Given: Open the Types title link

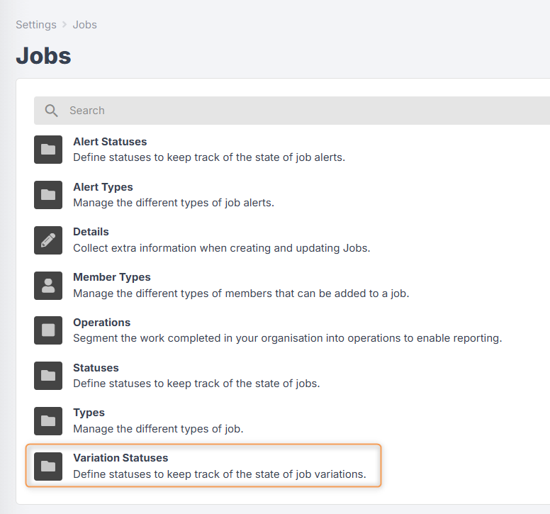Looking at the screenshot, I should pos(89,413).
